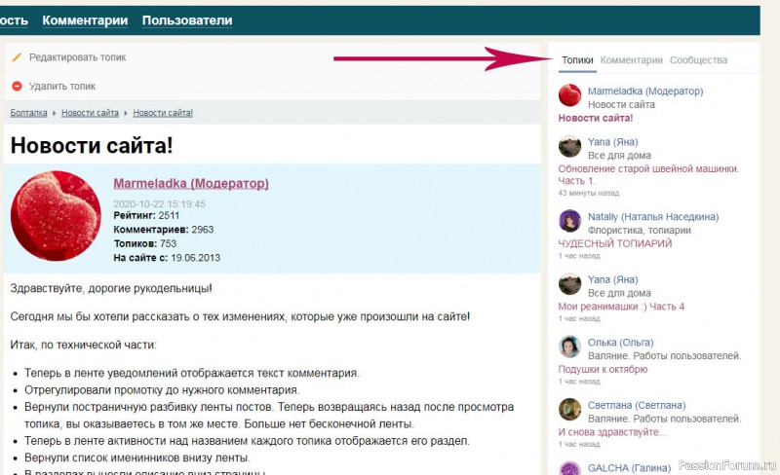Click Здравствуйте, дорогие рукодельницы! paragraph
Screen dimensions: 780x475
[x=111, y=288]
